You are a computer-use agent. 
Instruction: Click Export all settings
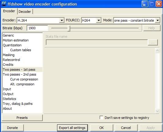(72, 128)
